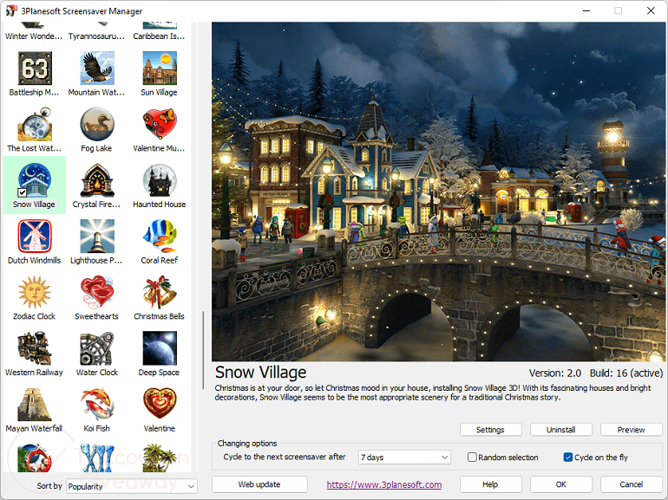
Task: Enable the Random selection checkbox
Action: coord(472,457)
